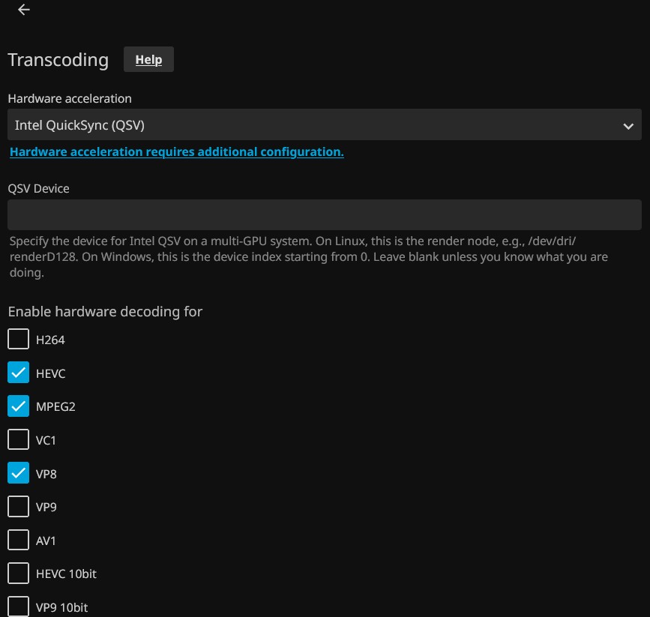
Task: Select the VP9 10bit checkbox
Action: click(x=18, y=606)
